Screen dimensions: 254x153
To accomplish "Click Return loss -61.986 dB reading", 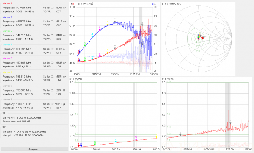I will click(16, 122).
